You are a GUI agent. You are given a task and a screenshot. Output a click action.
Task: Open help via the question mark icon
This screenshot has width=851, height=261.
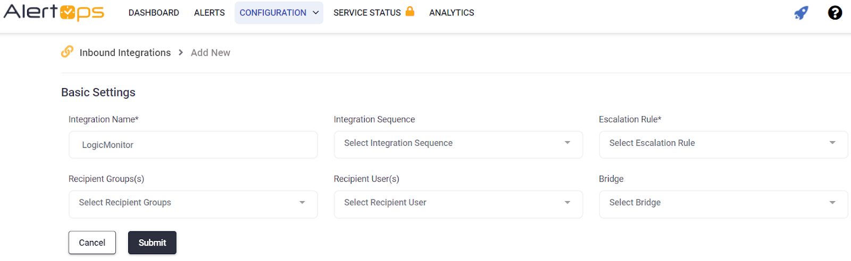pyautogui.click(x=835, y=13)
